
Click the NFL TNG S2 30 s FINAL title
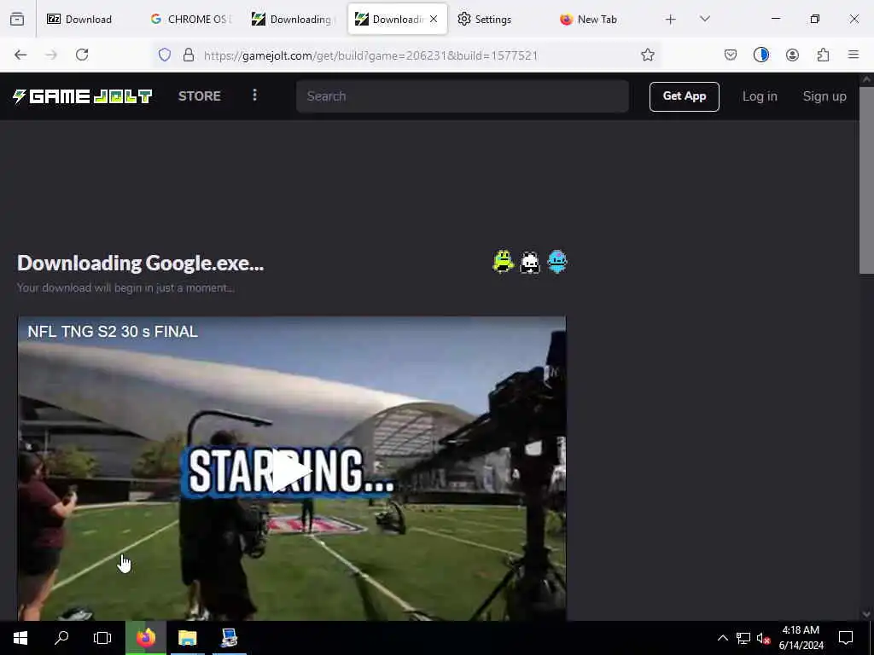tap(113, 332)
